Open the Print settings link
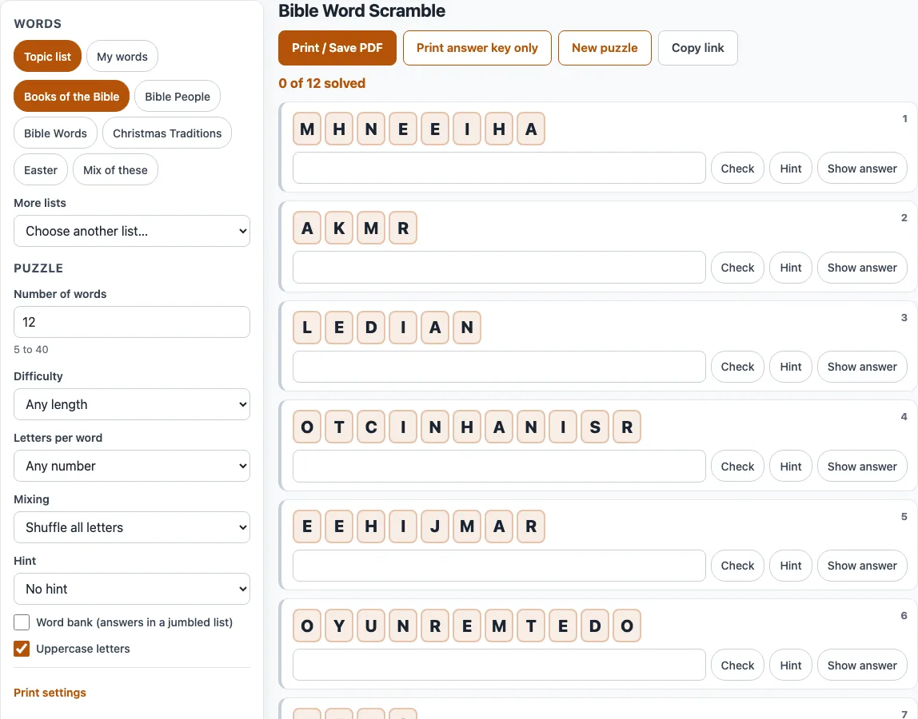Image resolution: width=918 pixels, height=719 pixels. (x=50, y=693)
